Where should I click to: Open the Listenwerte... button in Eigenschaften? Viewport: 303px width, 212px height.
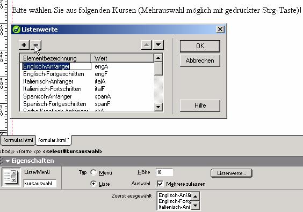pos(232,173)
